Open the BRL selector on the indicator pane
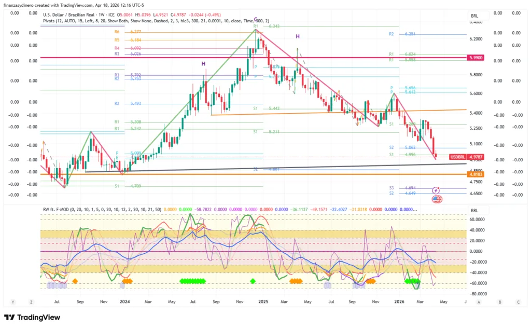 [x=474, y=211]
